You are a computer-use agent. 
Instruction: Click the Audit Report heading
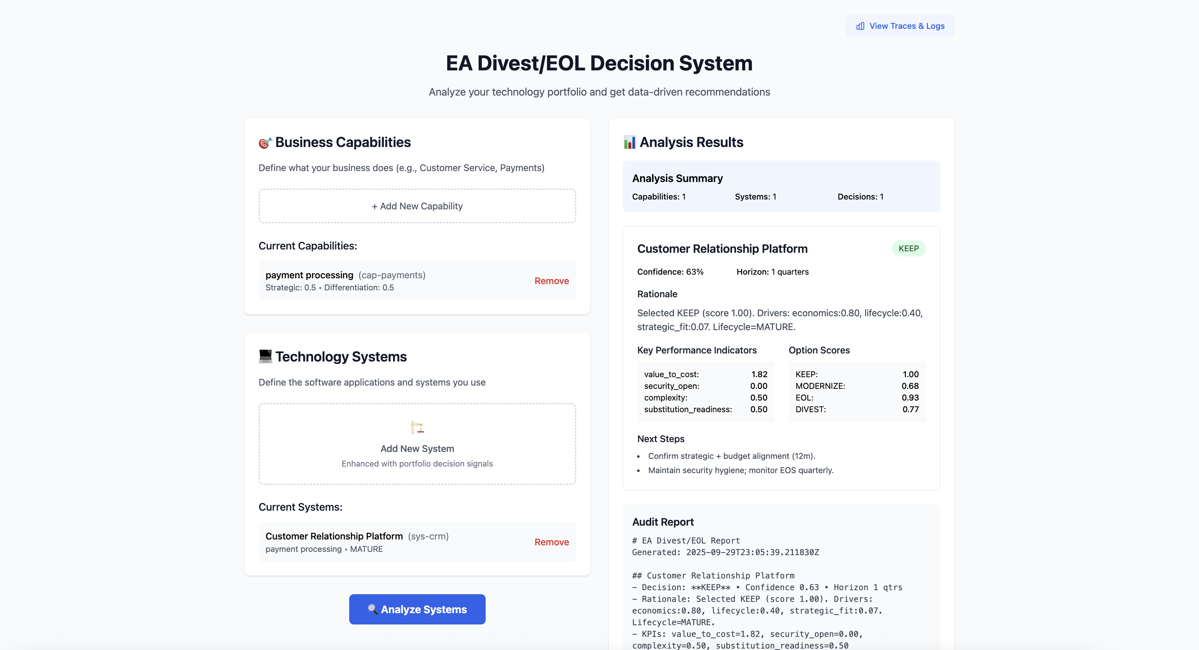[663, 522]
